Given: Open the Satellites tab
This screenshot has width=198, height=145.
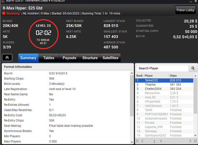Looking at the screenshot, I should click(x=110, y=58).
